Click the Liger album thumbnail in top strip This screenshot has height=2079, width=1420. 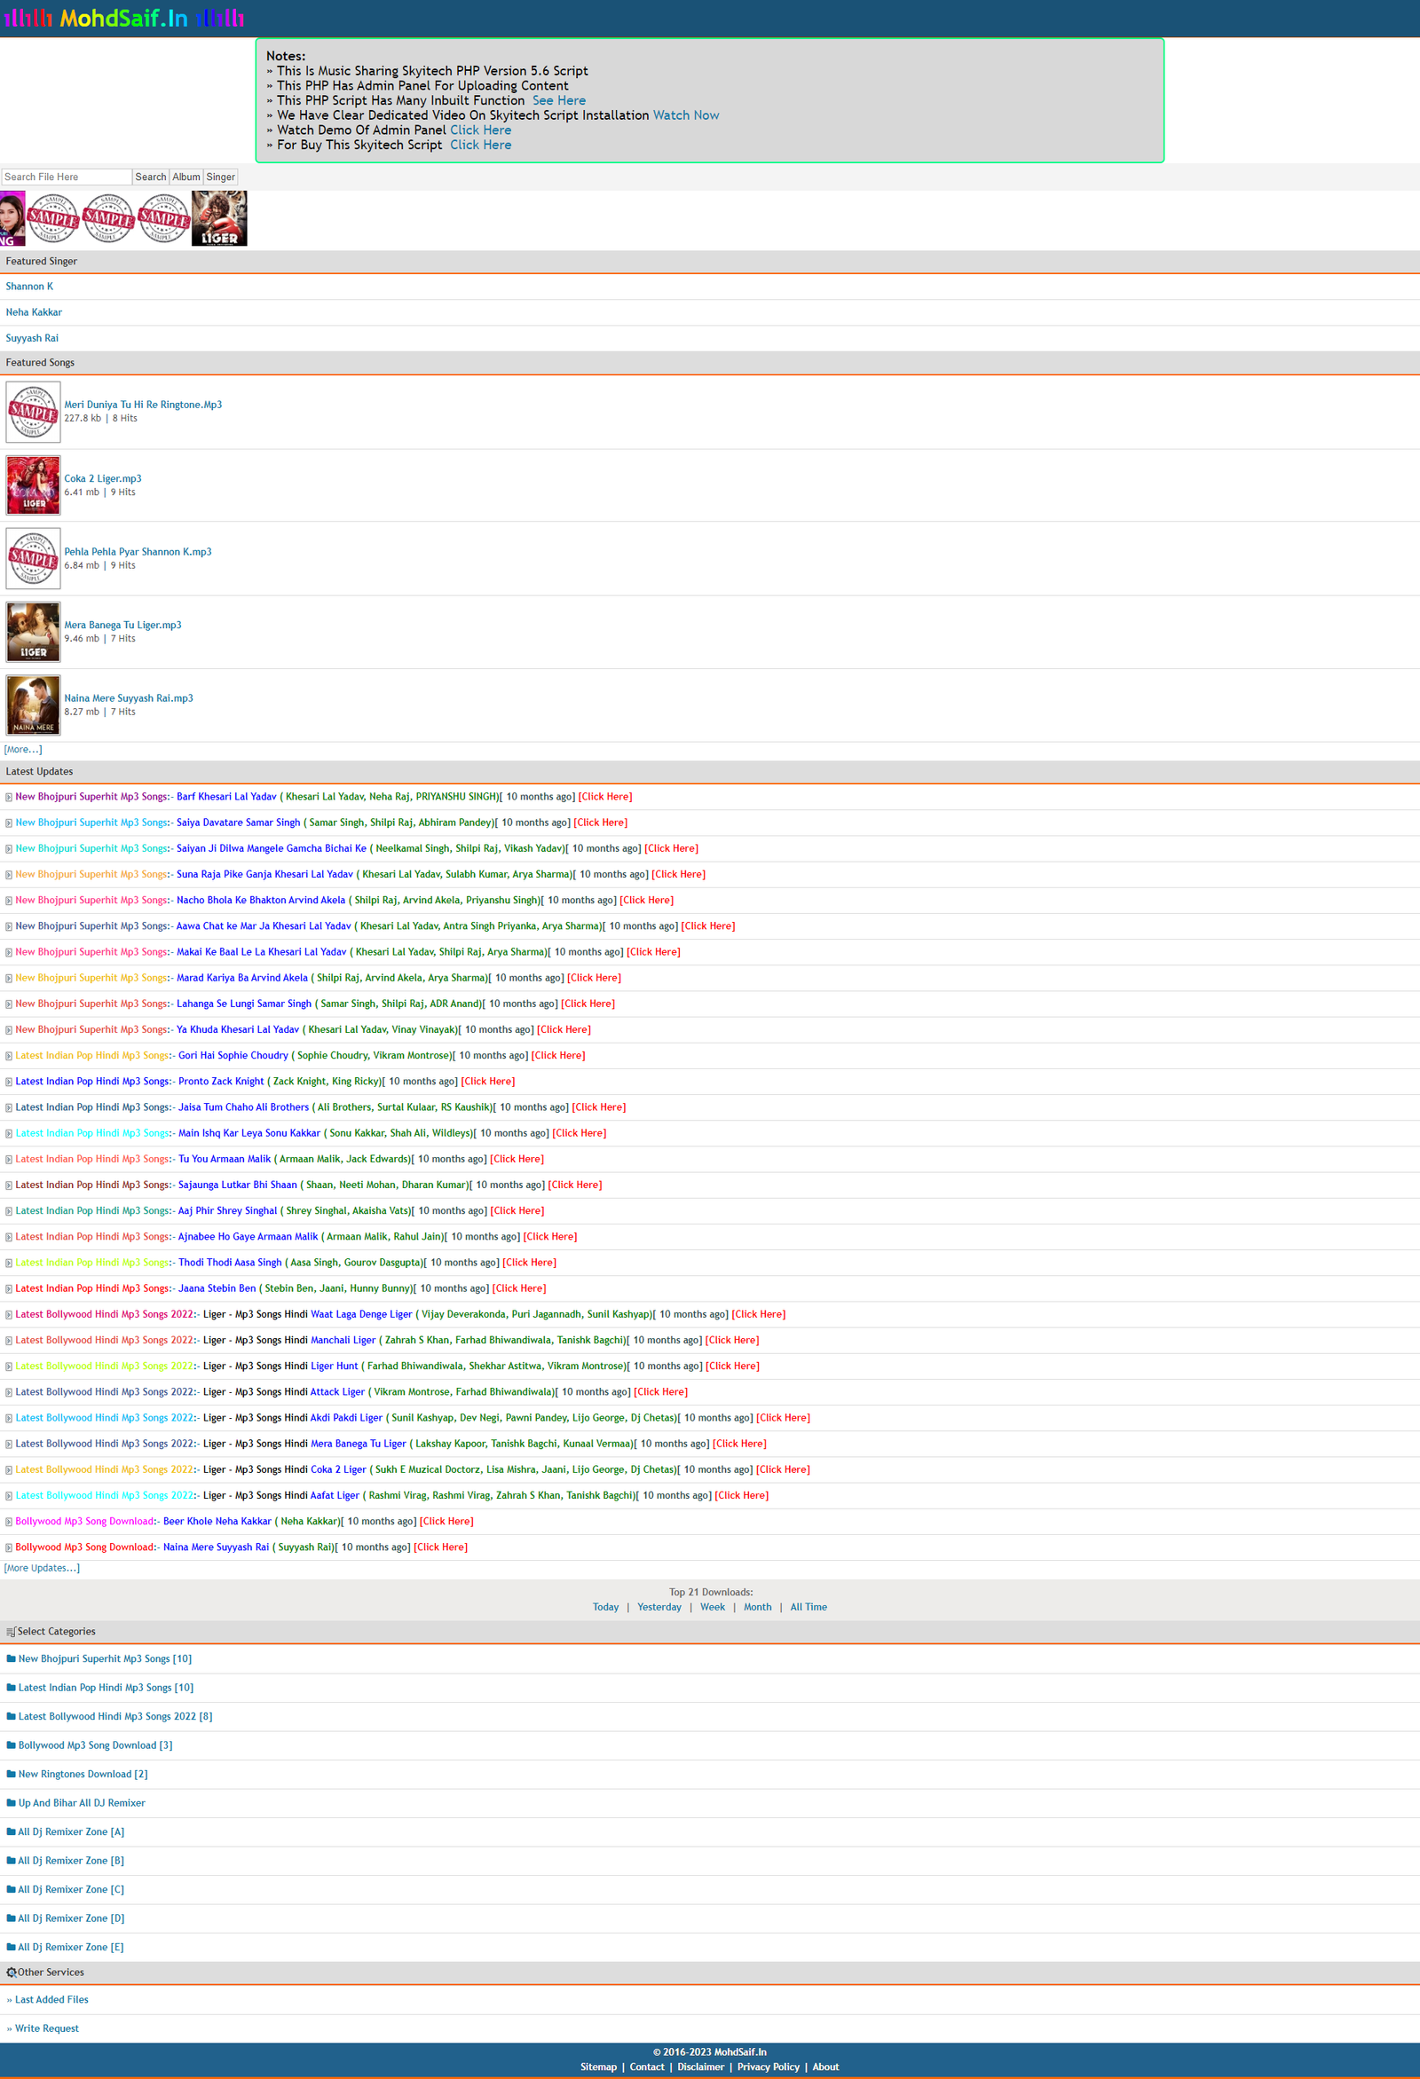(219, 218)
